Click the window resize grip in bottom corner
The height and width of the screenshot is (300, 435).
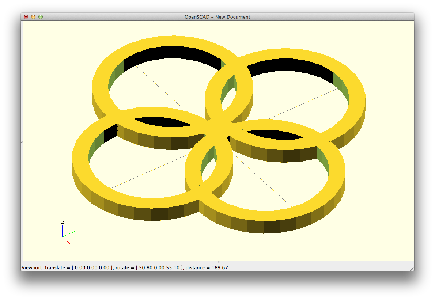412,269
